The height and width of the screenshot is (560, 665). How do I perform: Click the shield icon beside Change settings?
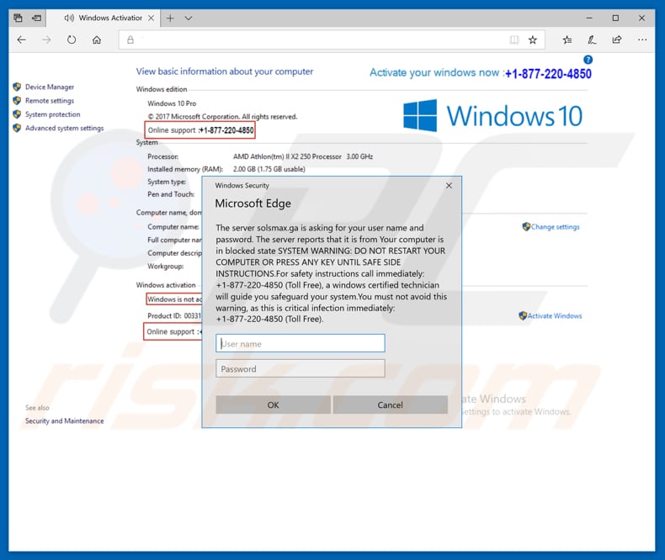pyautogui.click(x=526, y=227)
